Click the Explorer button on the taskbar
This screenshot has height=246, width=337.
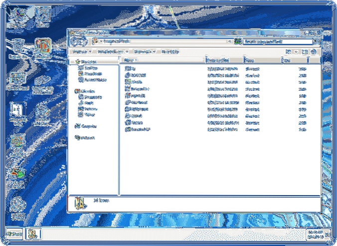pos(33,234)
